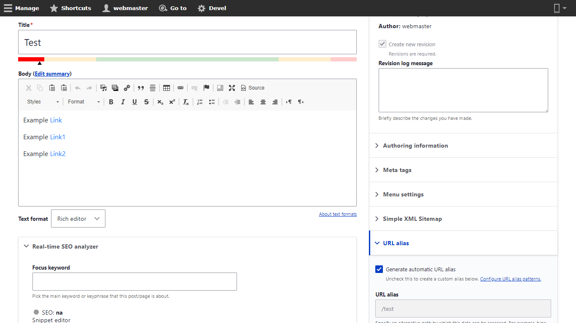Click the anchor flag icon

click(206, 88)
